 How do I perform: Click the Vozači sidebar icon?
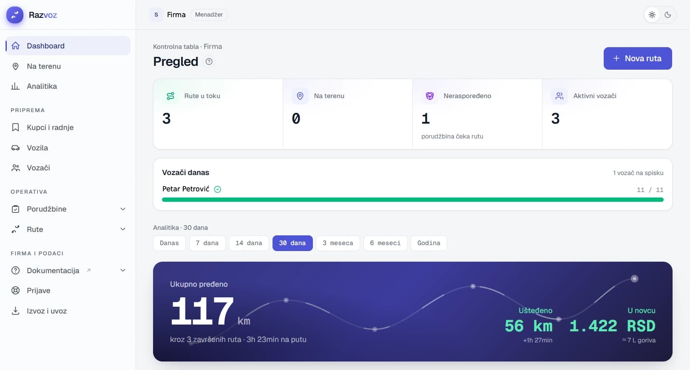coord(16,168)
